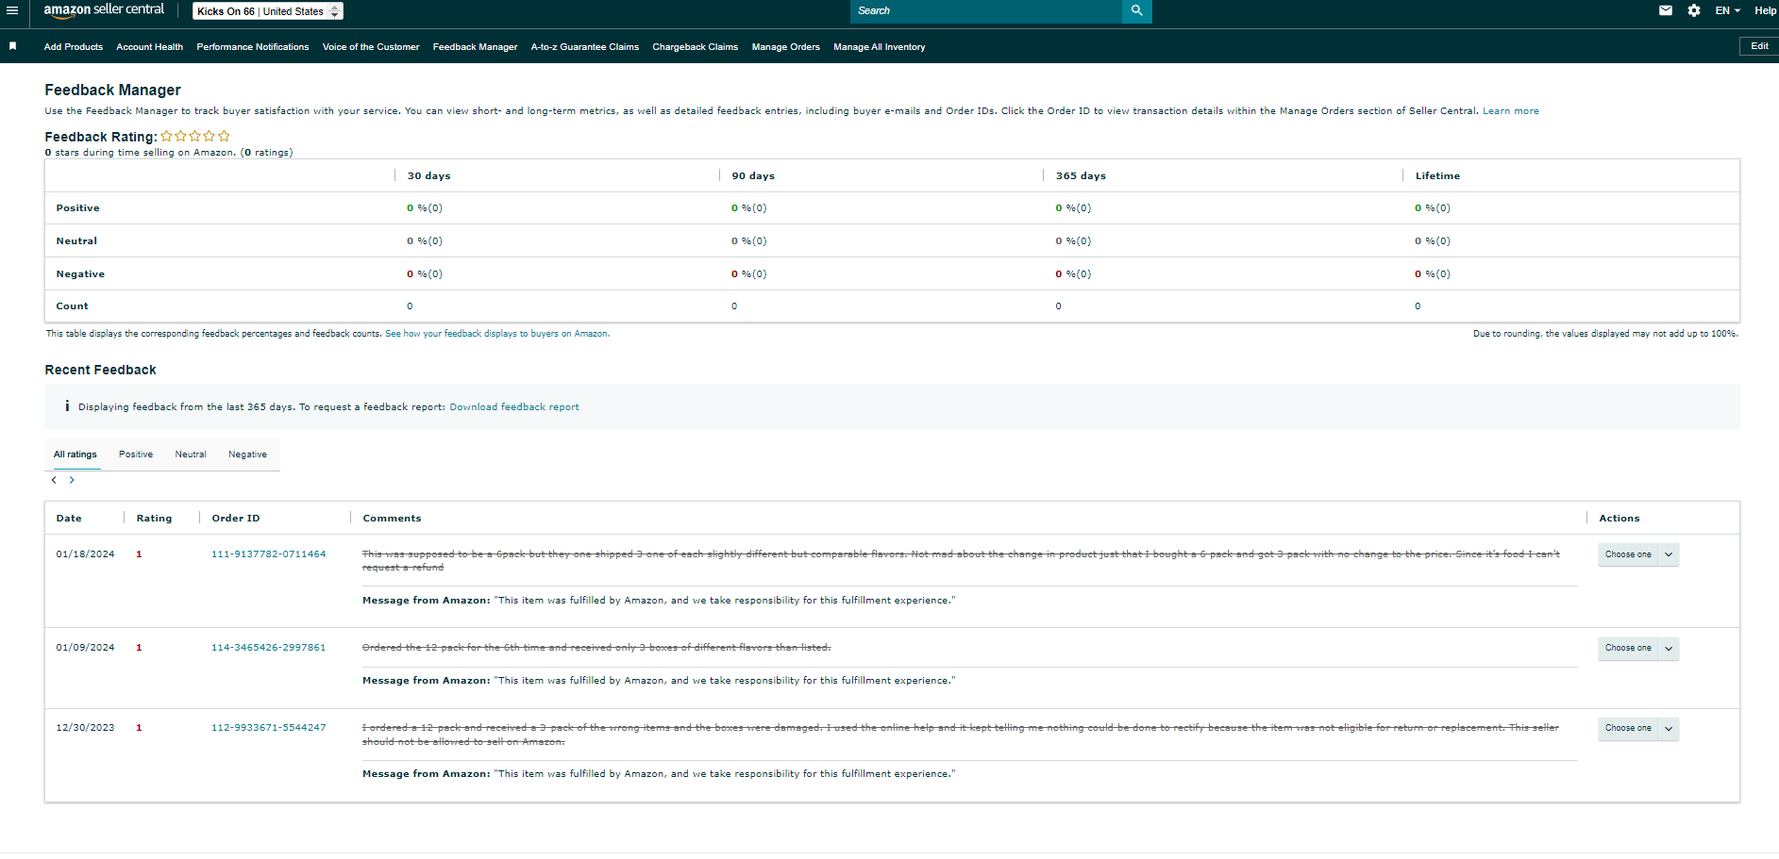Click the info icon beside Displaying feedback
Image resolution: width=1779 pixels, height=859 pixels.
coord(67,406)
